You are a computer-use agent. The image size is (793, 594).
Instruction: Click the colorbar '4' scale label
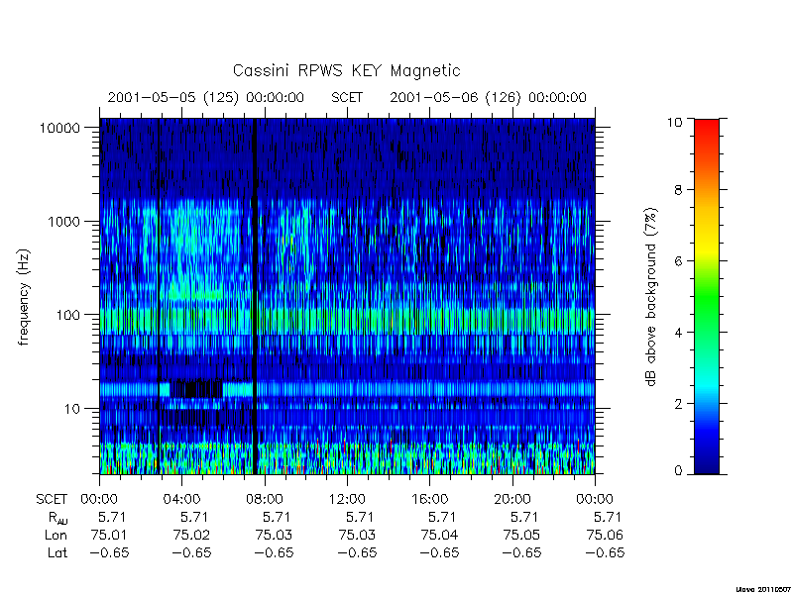point(678,333)
